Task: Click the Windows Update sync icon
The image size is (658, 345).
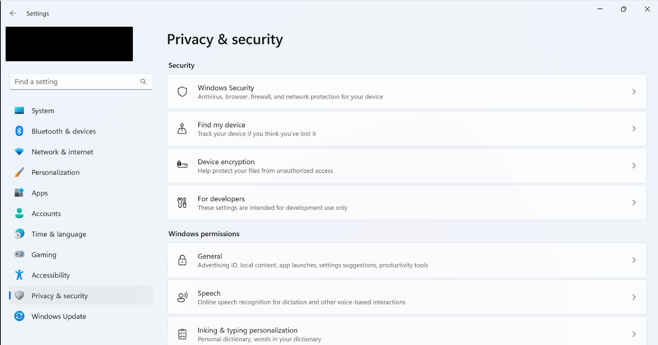Action: (19, 316)
